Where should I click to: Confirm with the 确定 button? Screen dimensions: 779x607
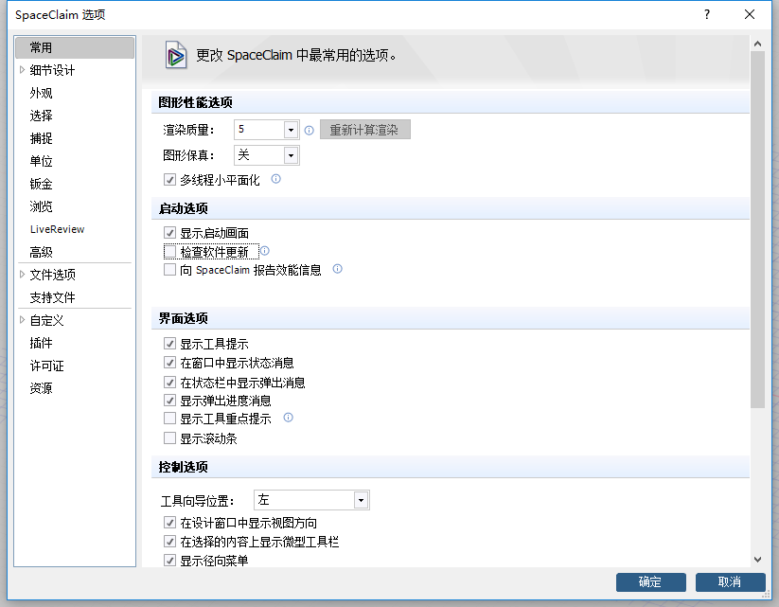[651, 582]
